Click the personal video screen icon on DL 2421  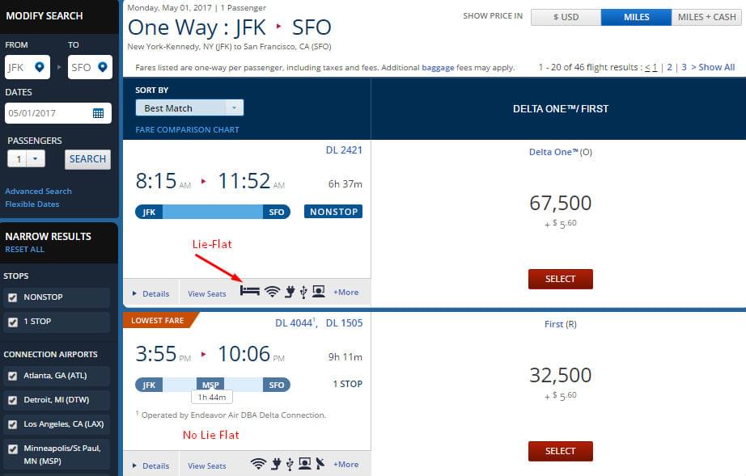pos(319,291)
